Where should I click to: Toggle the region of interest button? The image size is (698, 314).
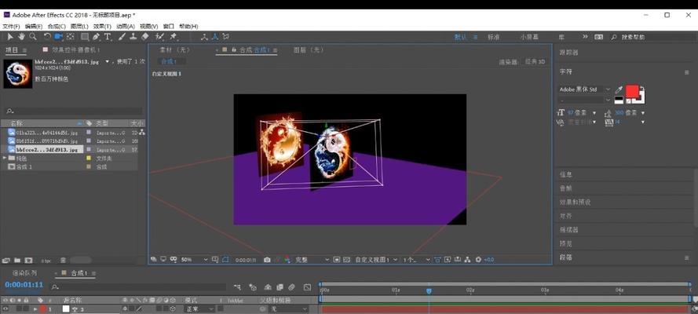point(337,259)
